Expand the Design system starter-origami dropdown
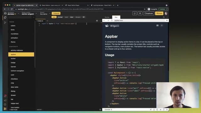This screenshot has height=113, width=201. [36, 13]
